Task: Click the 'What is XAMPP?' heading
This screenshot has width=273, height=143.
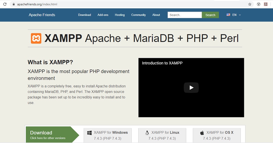Action: [x=50, y=62]
